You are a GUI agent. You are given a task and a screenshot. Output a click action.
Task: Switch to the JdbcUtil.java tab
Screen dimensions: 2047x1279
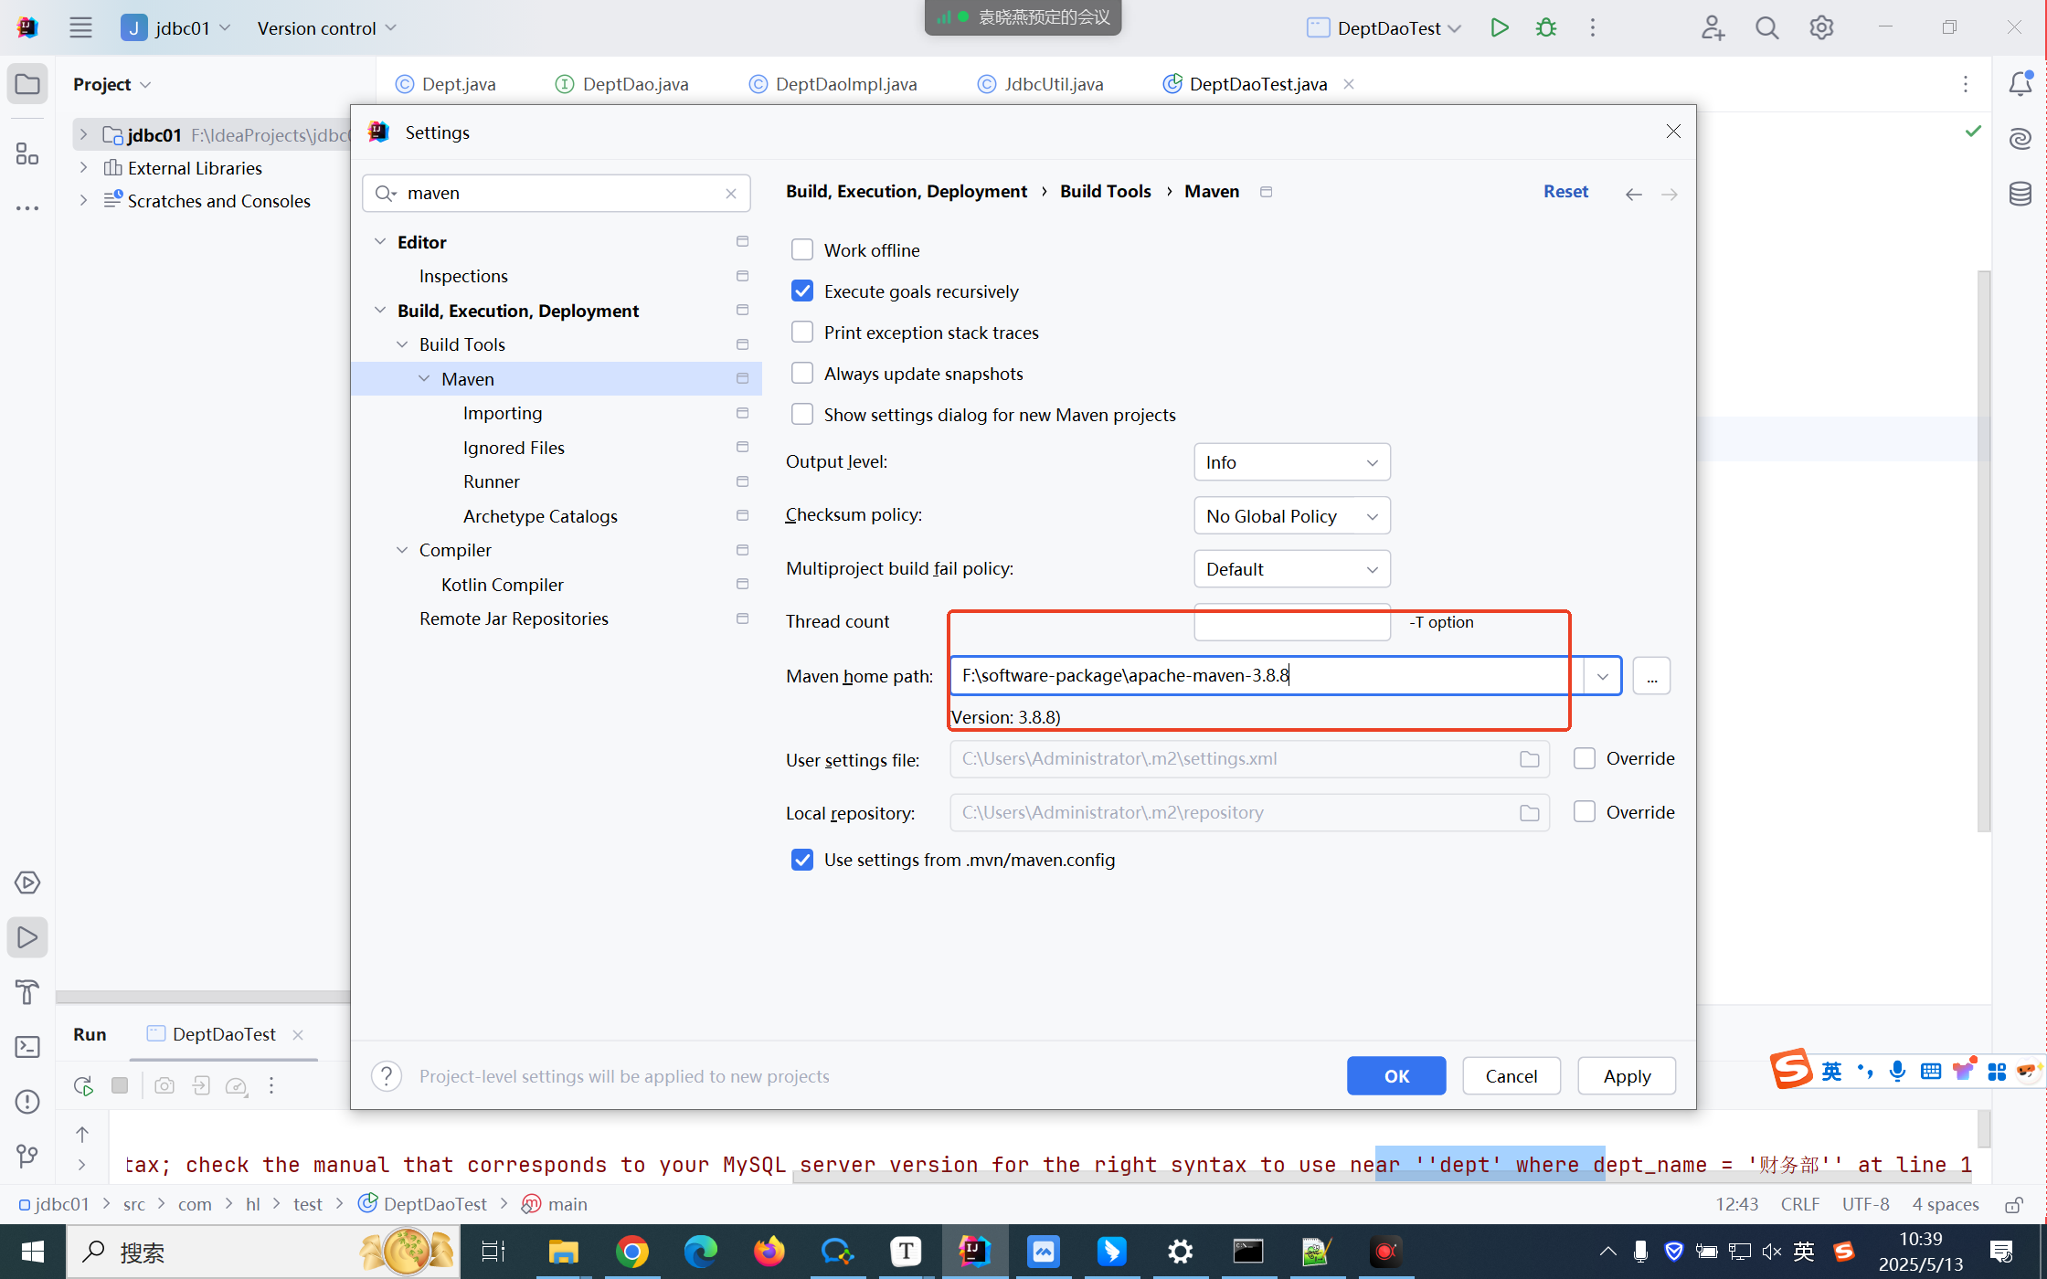(1053, 84)
